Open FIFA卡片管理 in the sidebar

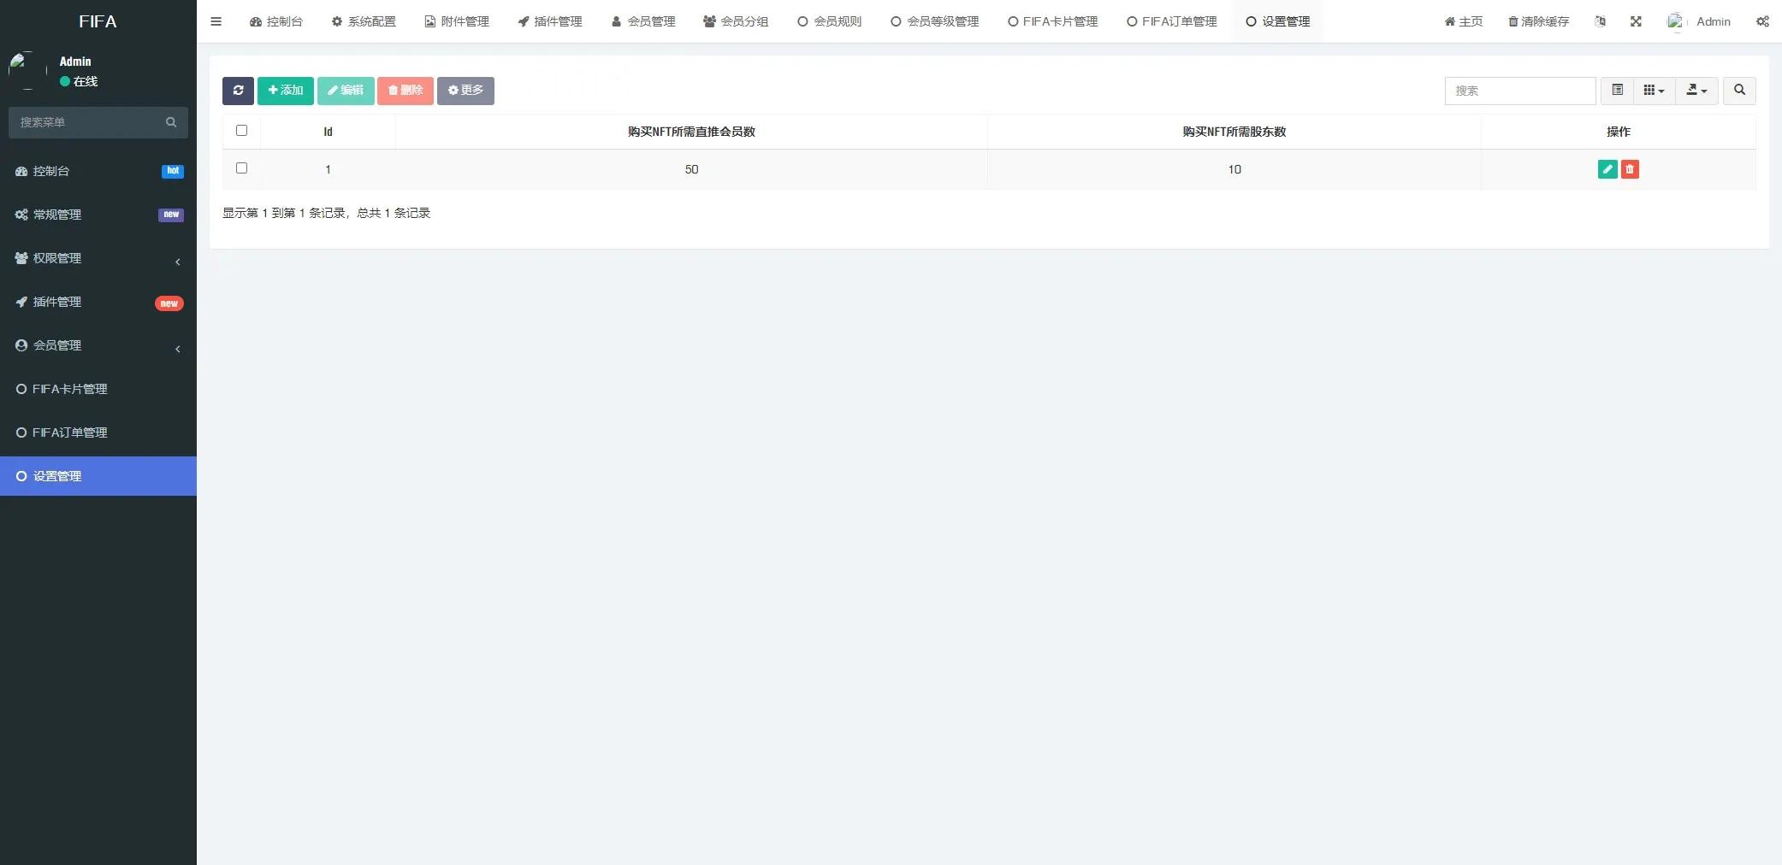click(98, 389)
